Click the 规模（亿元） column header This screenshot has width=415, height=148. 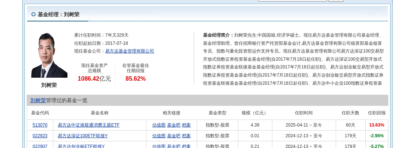click(x=255, y=113)
